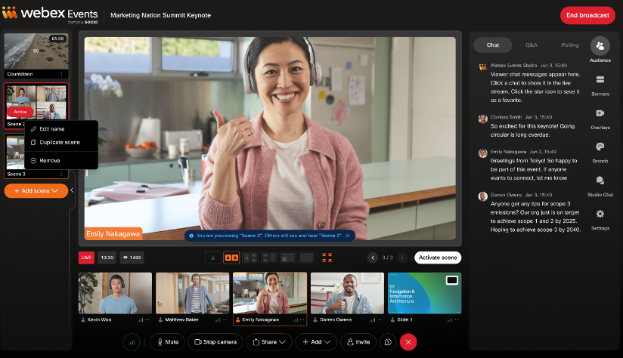The image size is (623, 358).
Task: Open more options for Kevin Woo
Action: click(147, 320)
